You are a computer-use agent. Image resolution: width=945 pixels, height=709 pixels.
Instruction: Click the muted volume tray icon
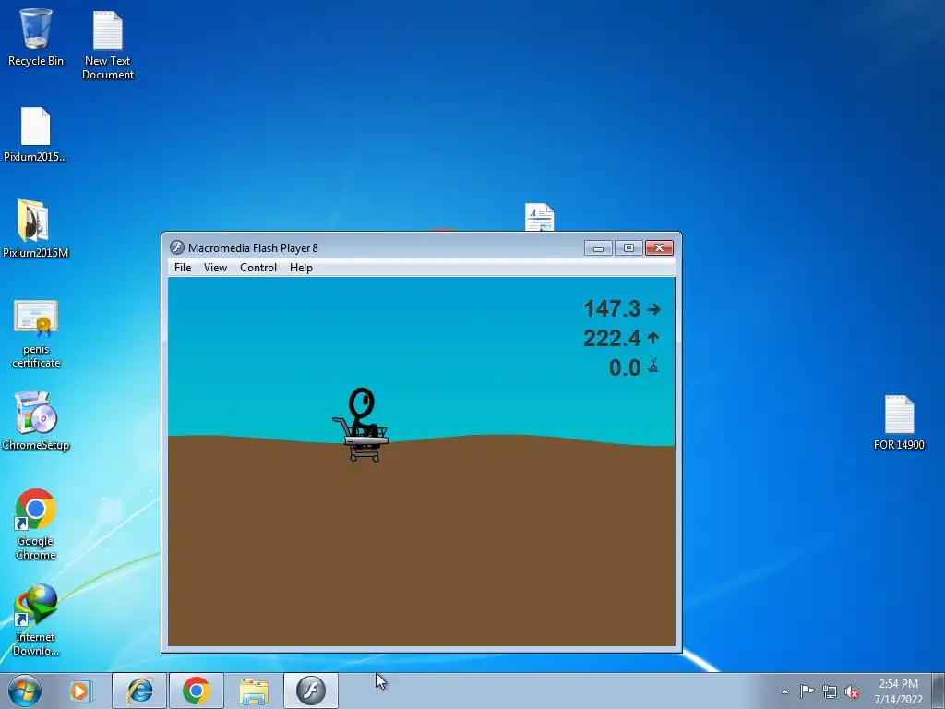click(x=852, y=691)
